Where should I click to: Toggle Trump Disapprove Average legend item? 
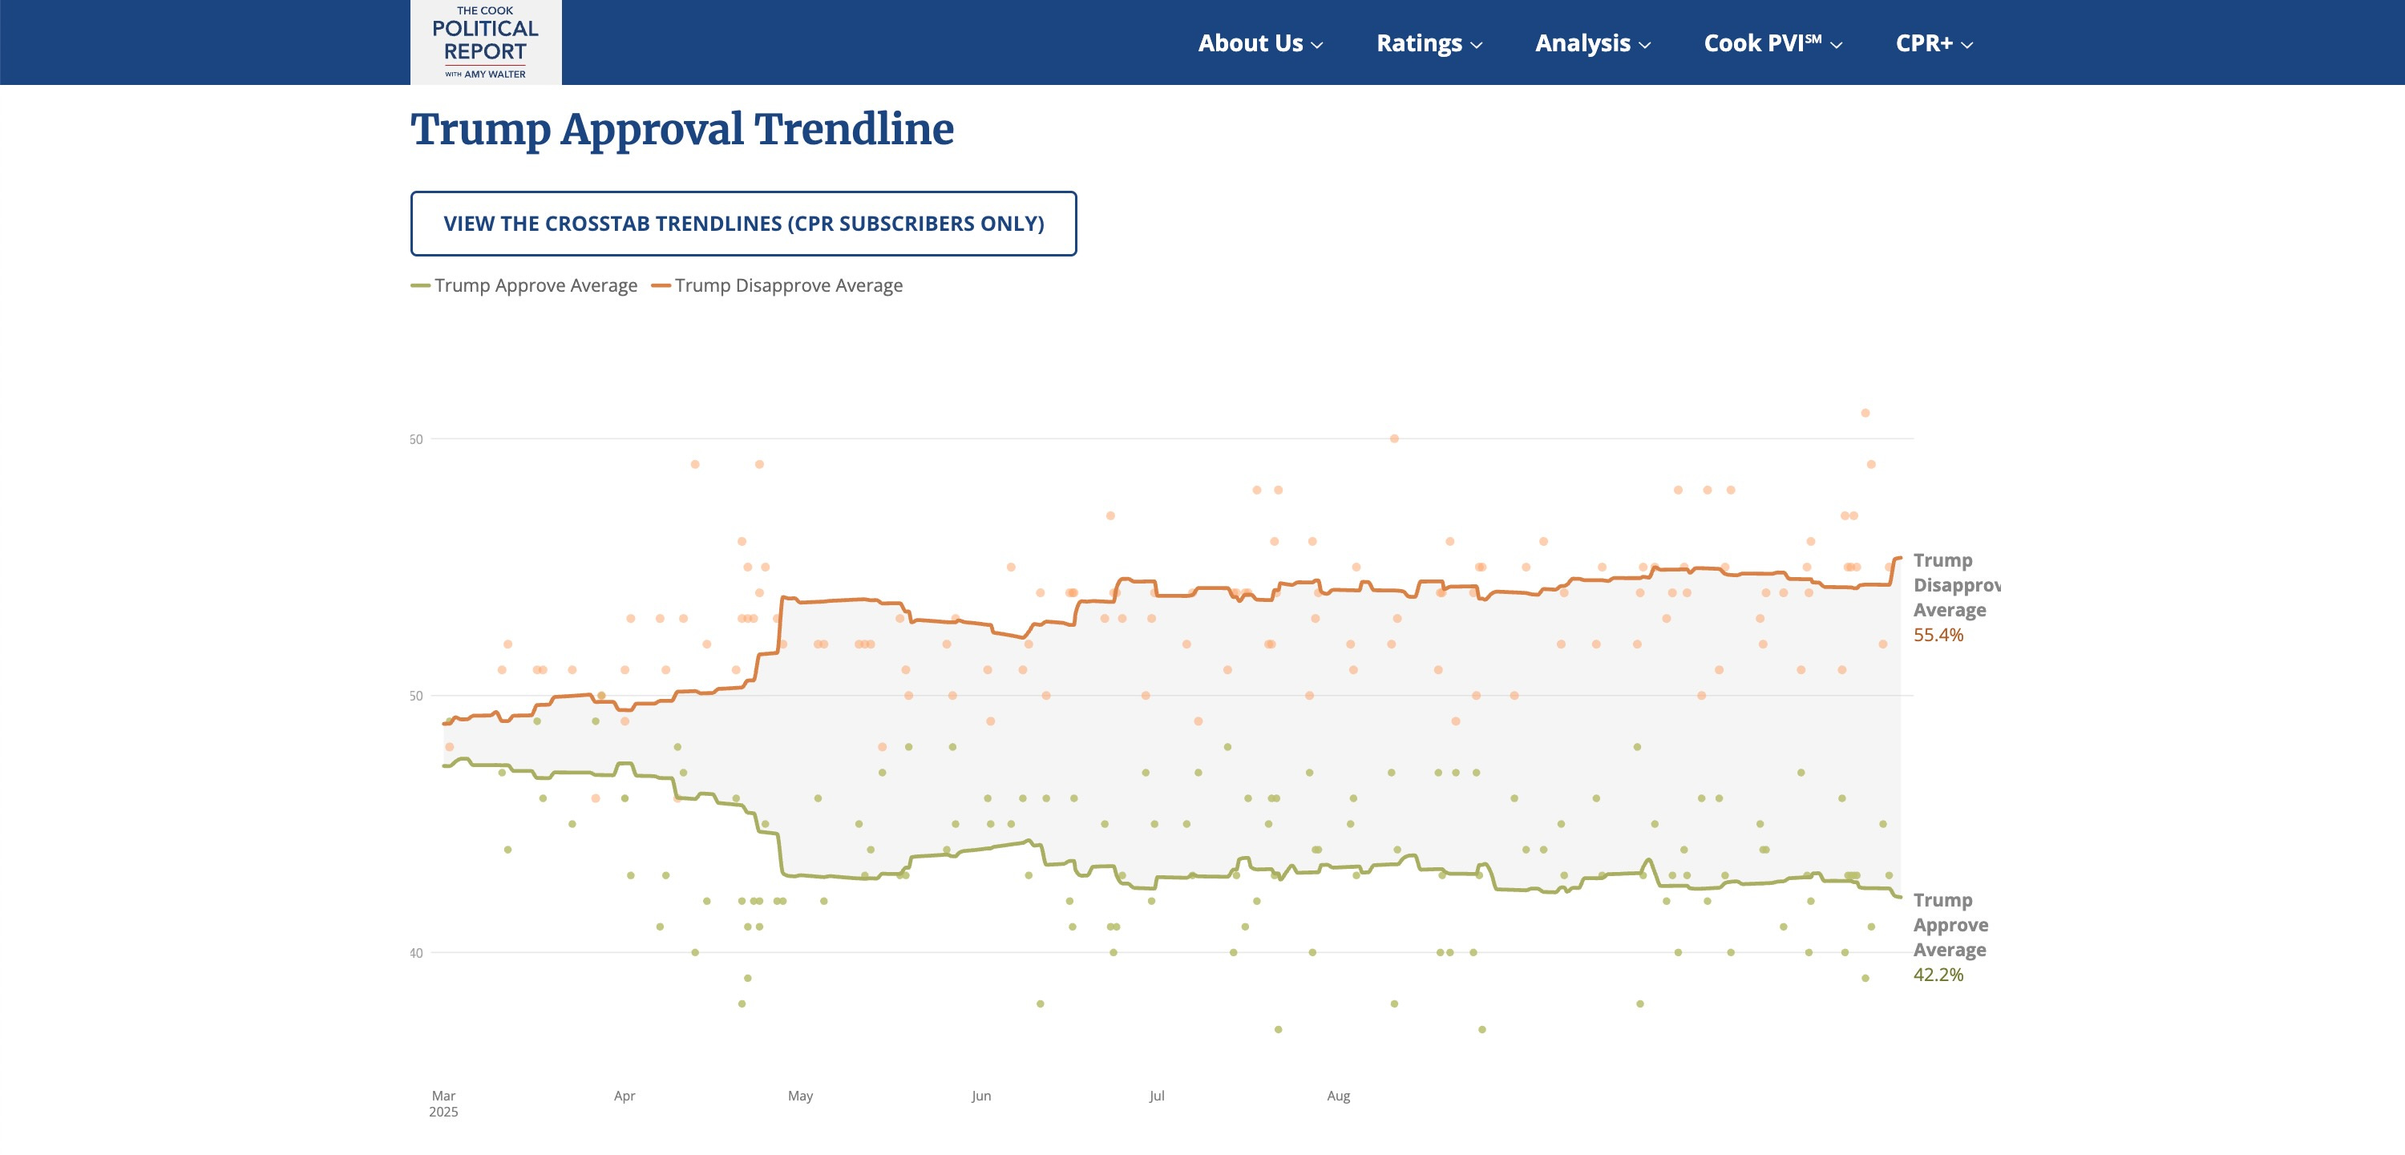point(788,285)
